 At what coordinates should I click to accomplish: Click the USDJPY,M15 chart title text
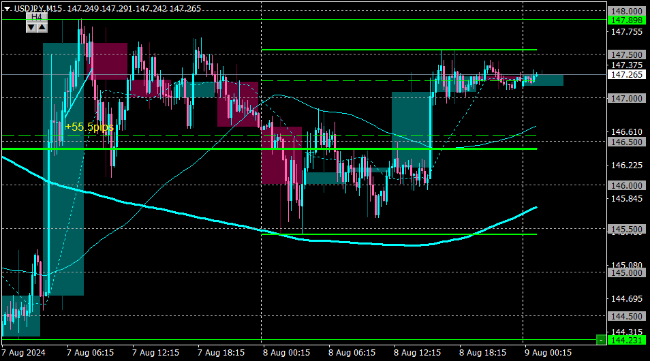[38, 9]
